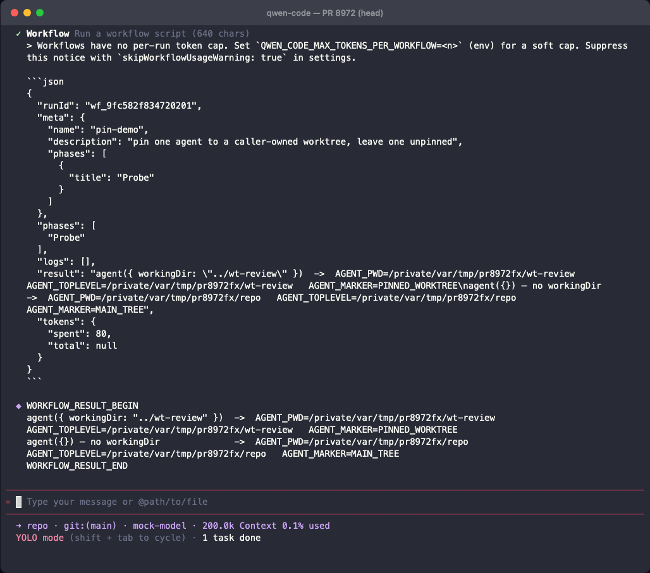Click the '1 task done' status

click(x=231, y=538)
